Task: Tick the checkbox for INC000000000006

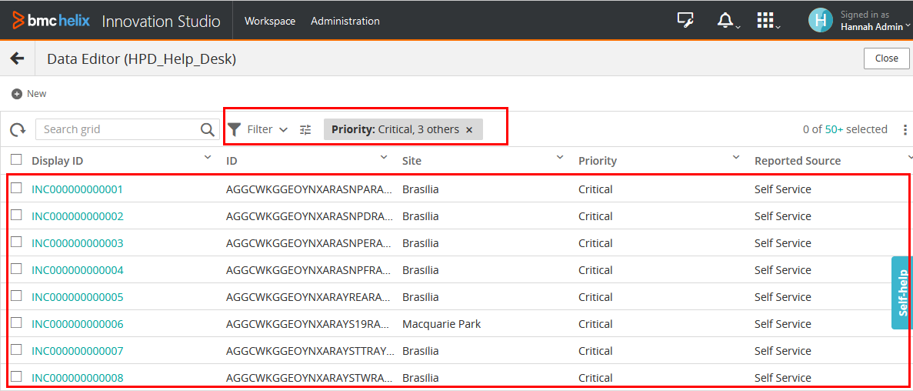Action: coord(16,323)
